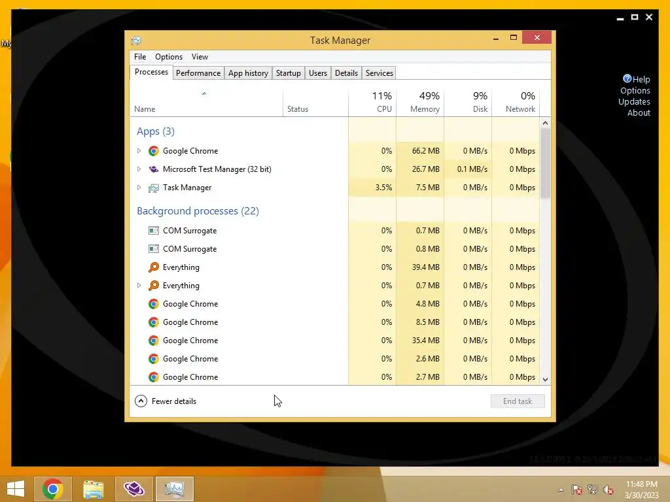Click the first COM Surrogate icon (0.7 MB)

153,231
